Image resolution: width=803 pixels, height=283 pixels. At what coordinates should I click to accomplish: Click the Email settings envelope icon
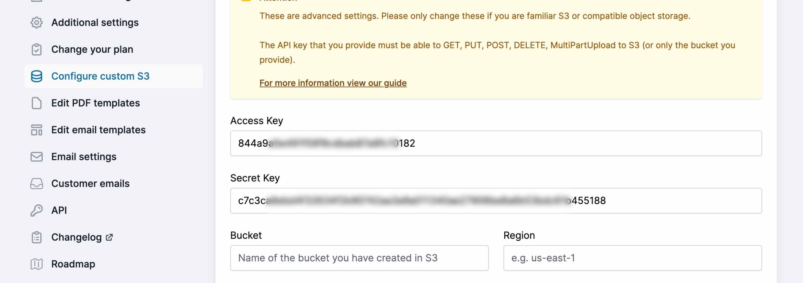point(37,157)
